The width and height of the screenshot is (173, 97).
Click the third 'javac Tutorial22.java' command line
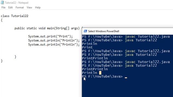[x=126, y=62]
